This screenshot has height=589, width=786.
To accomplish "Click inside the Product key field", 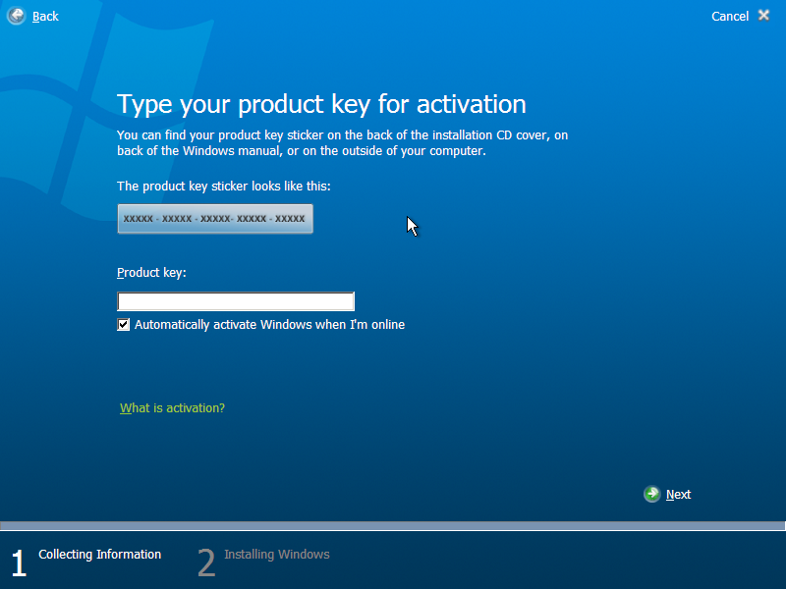I will 236,301.
